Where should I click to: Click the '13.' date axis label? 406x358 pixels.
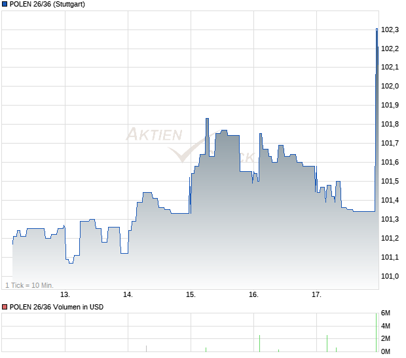coord(65,295)
